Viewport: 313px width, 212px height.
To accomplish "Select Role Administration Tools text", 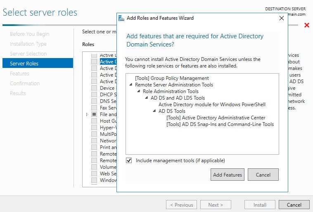I will pos(171,91).
